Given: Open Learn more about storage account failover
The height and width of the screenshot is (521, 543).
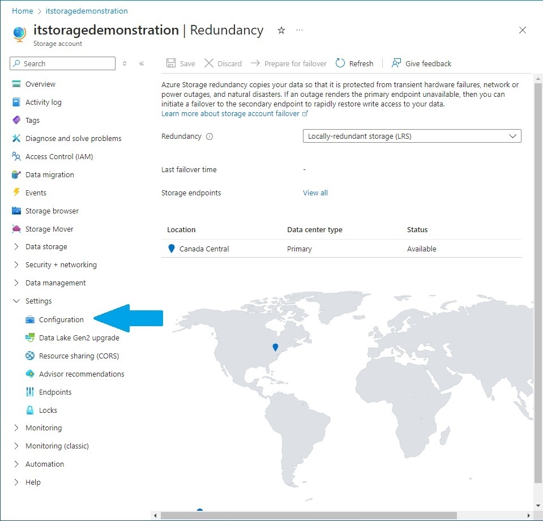Looking at the screenshot, I should pos(234,114).
